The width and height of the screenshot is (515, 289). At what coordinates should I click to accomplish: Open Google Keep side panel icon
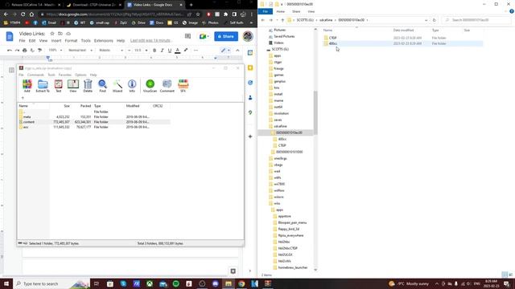(x=250, y=67)
